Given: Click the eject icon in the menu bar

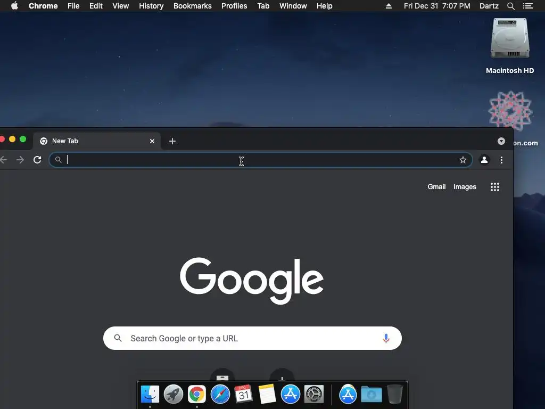Looking at the screenshot, I should [389, 6].
